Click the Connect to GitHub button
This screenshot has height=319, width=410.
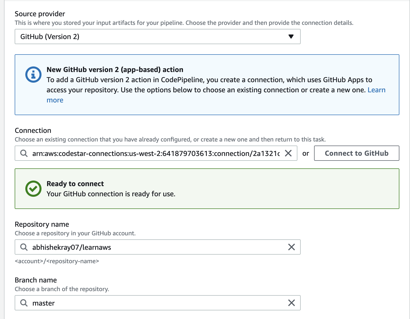pos(357,153)
